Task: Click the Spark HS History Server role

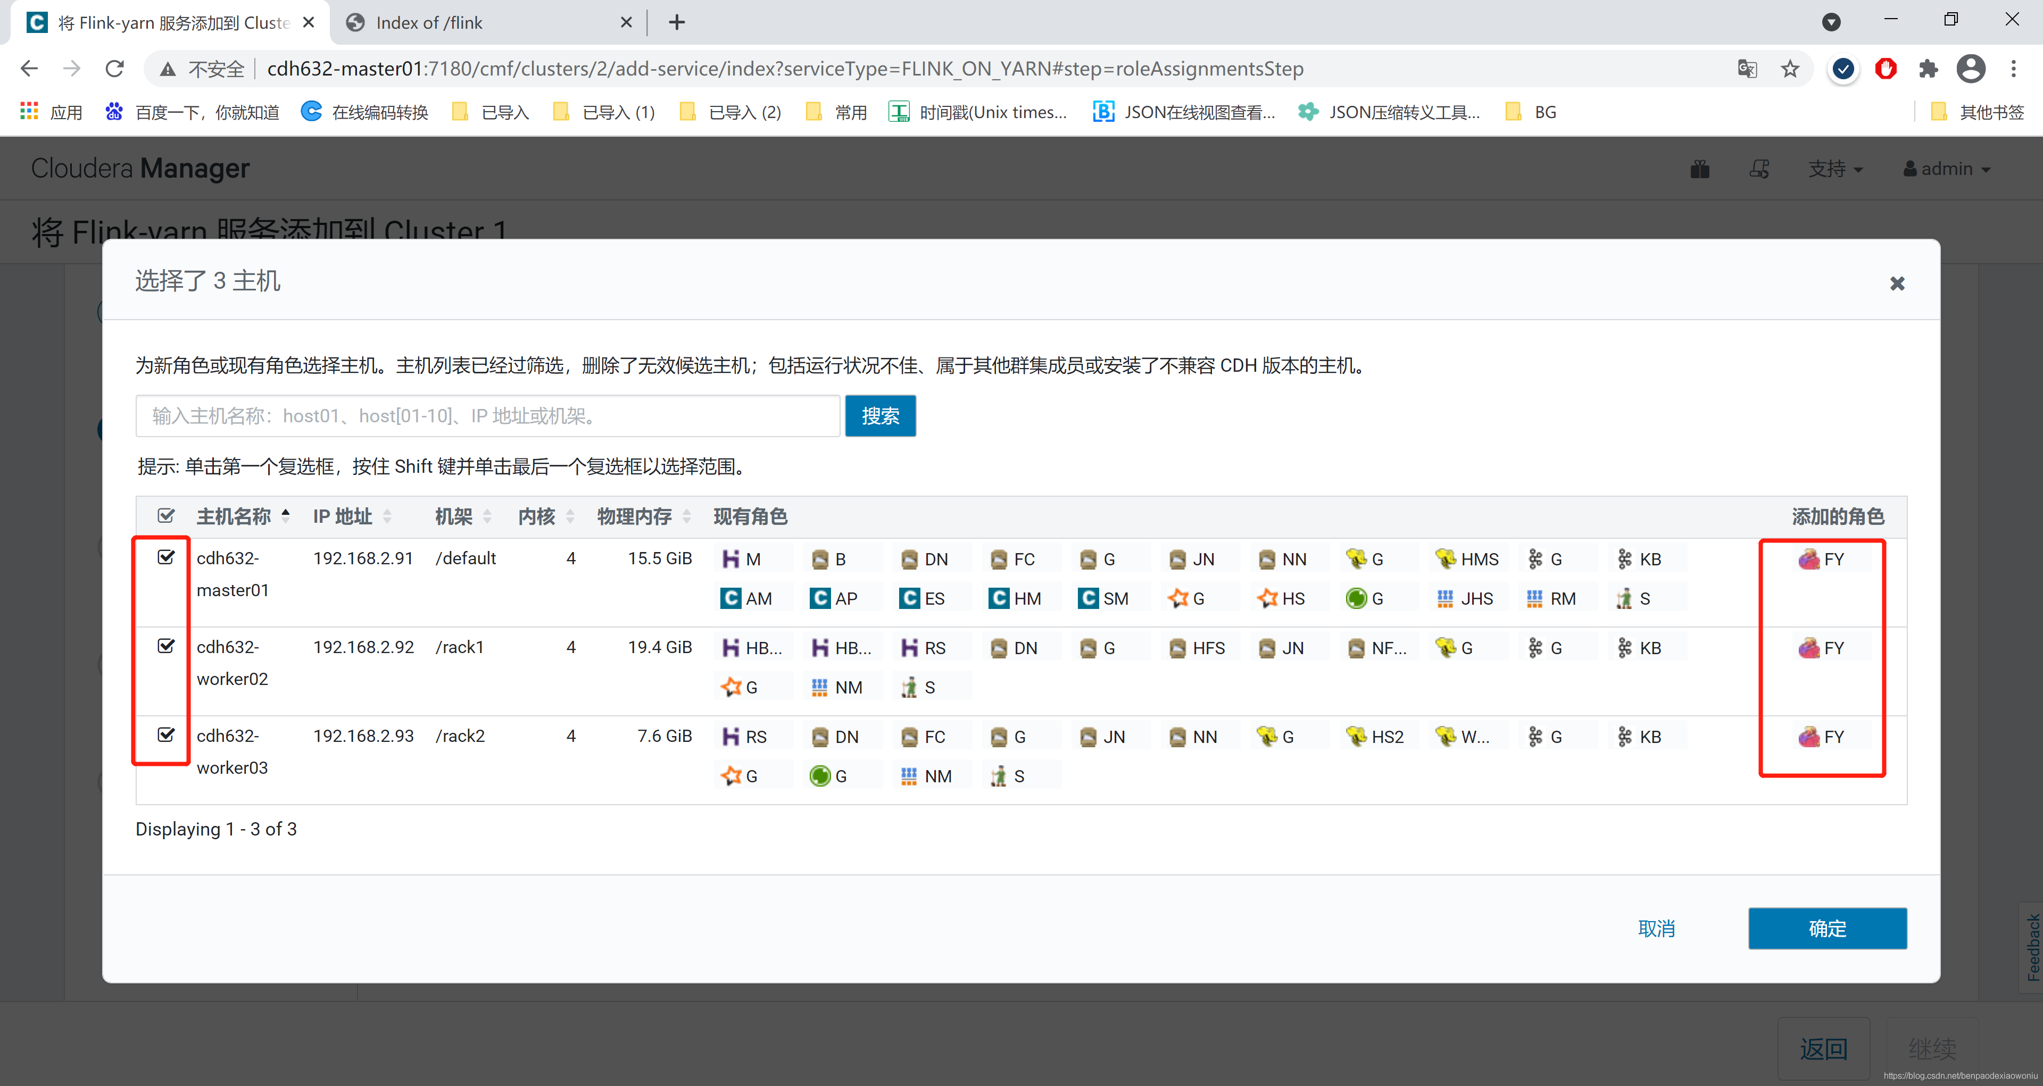Action: (x=1282, y=598)
